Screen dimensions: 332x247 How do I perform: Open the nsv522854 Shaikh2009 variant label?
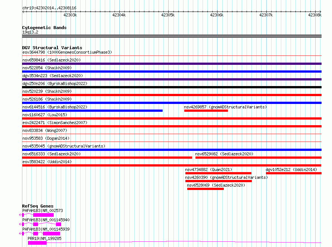click(x=47, y=68)
